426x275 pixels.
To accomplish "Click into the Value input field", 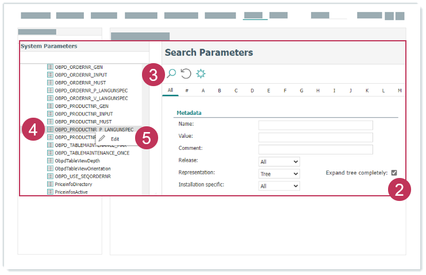I will [315, 137].
